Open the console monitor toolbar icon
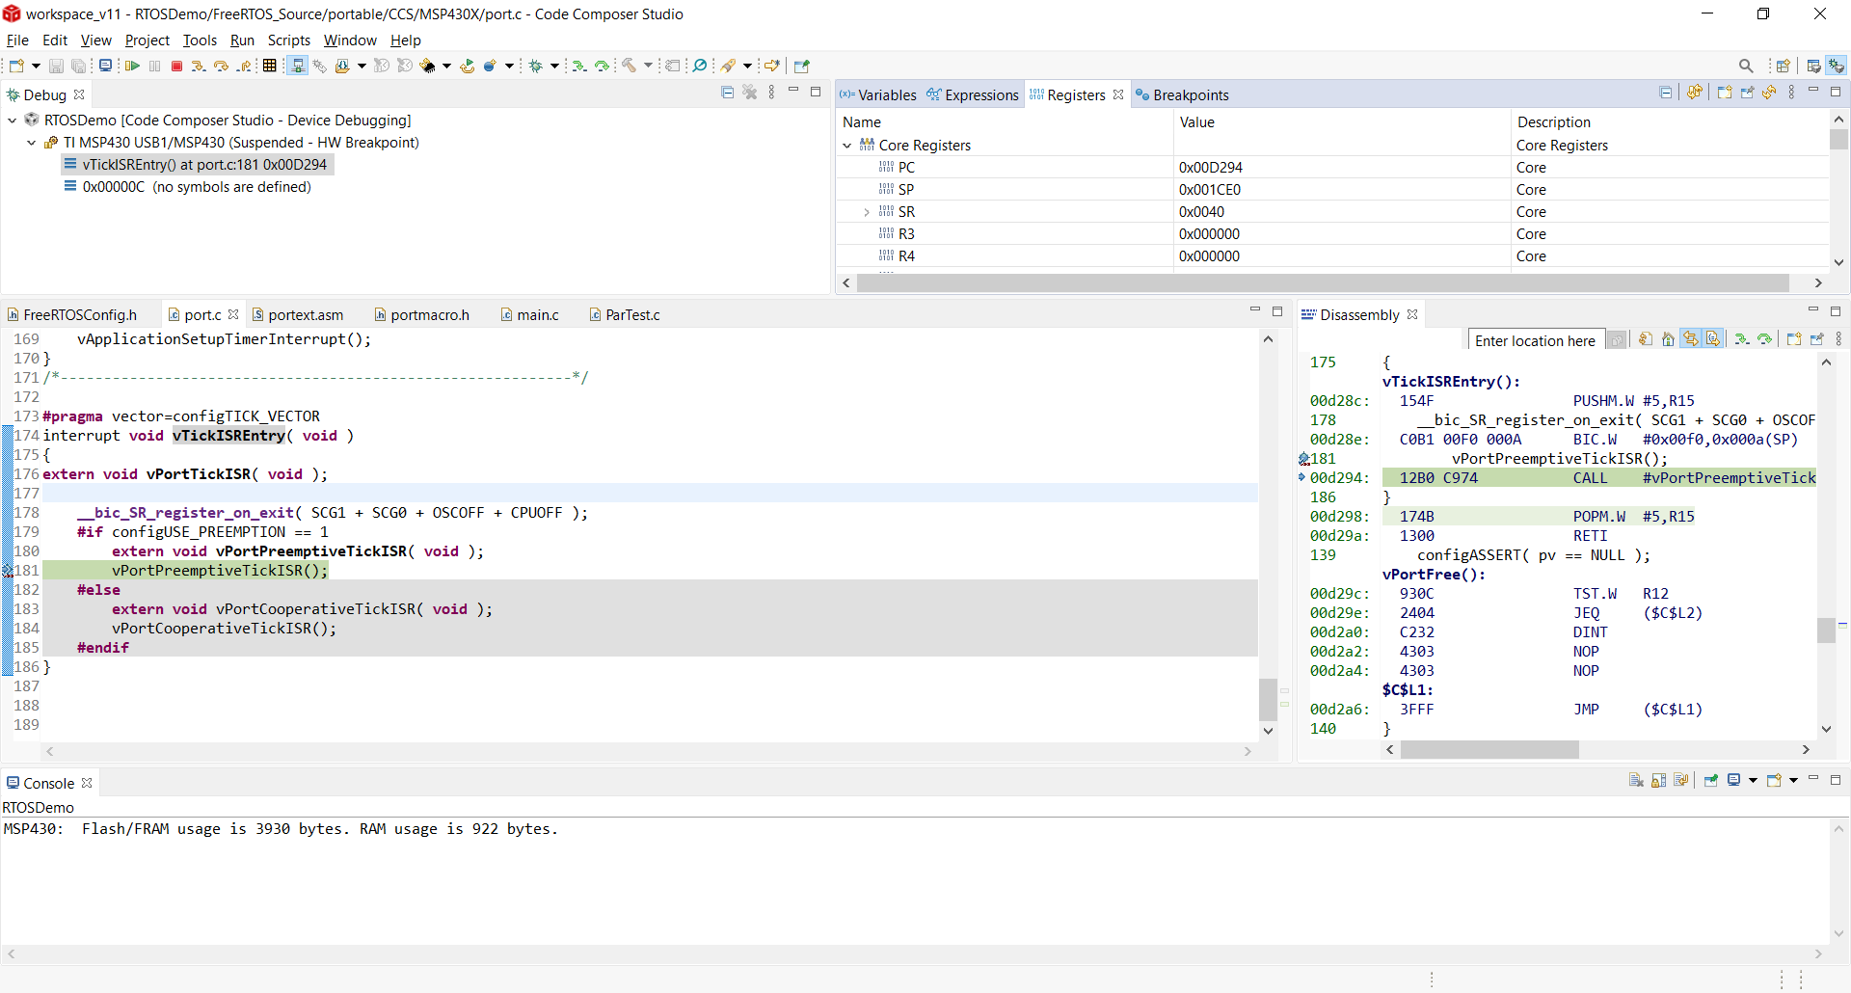The width and height of the screenshot is (1851, 993). [x=105, y=66]
